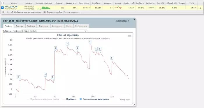The width and height of the screenshot is (204, 108).
Task: Click the Визуализируйте button
Action: click(53, 12)
